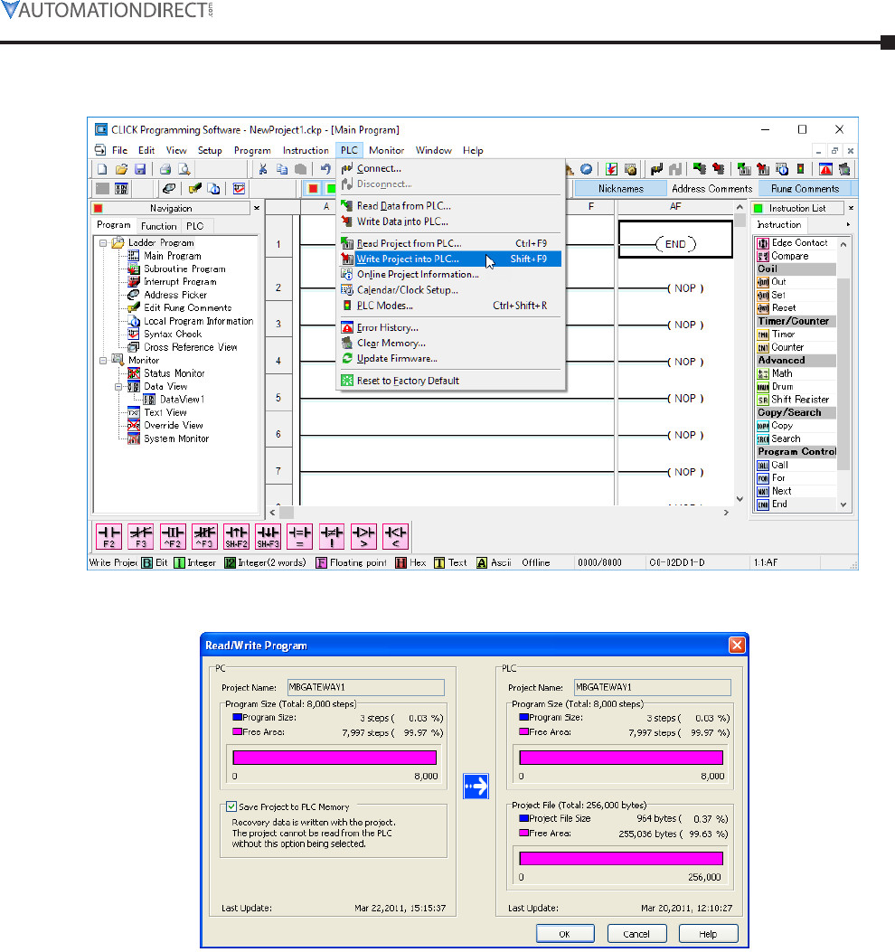Open Status Monitor in navigation tree
Image resolution: width=895 pixels, height=952 pixels.
point(174,373)
